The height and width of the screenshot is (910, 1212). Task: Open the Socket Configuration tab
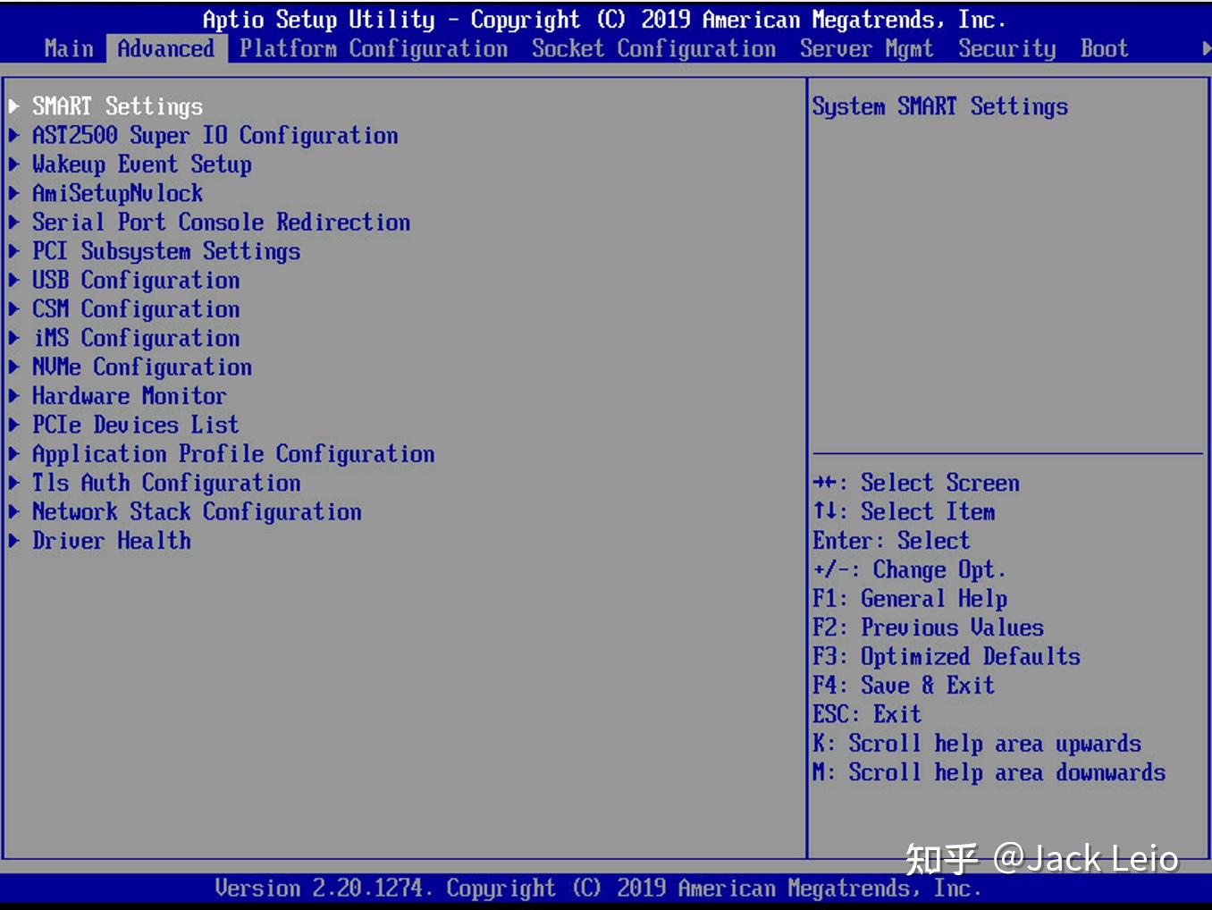(x=653, y=48)
